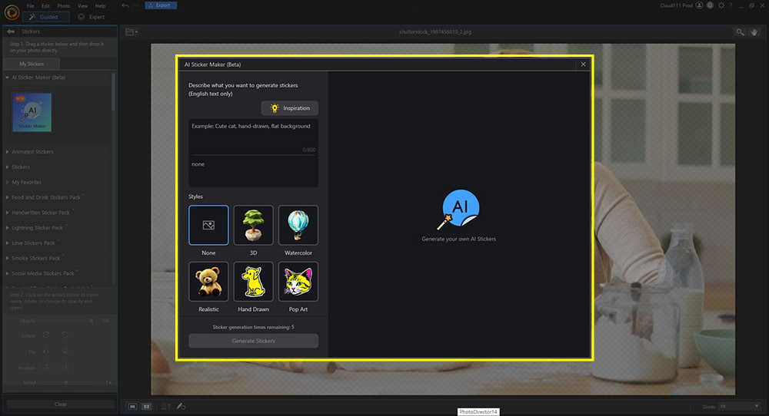
Task: Choose the Hand Drawn dog style
Action: click(x=253, y=282)
